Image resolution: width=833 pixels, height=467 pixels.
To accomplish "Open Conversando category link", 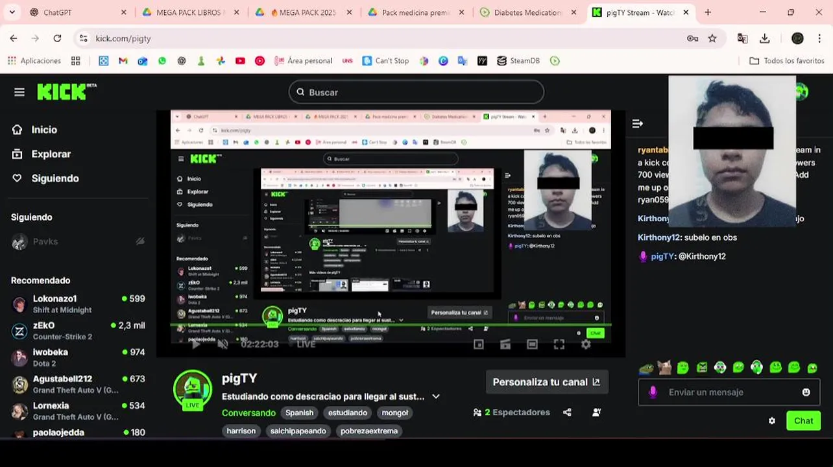I will click(248, 413).
